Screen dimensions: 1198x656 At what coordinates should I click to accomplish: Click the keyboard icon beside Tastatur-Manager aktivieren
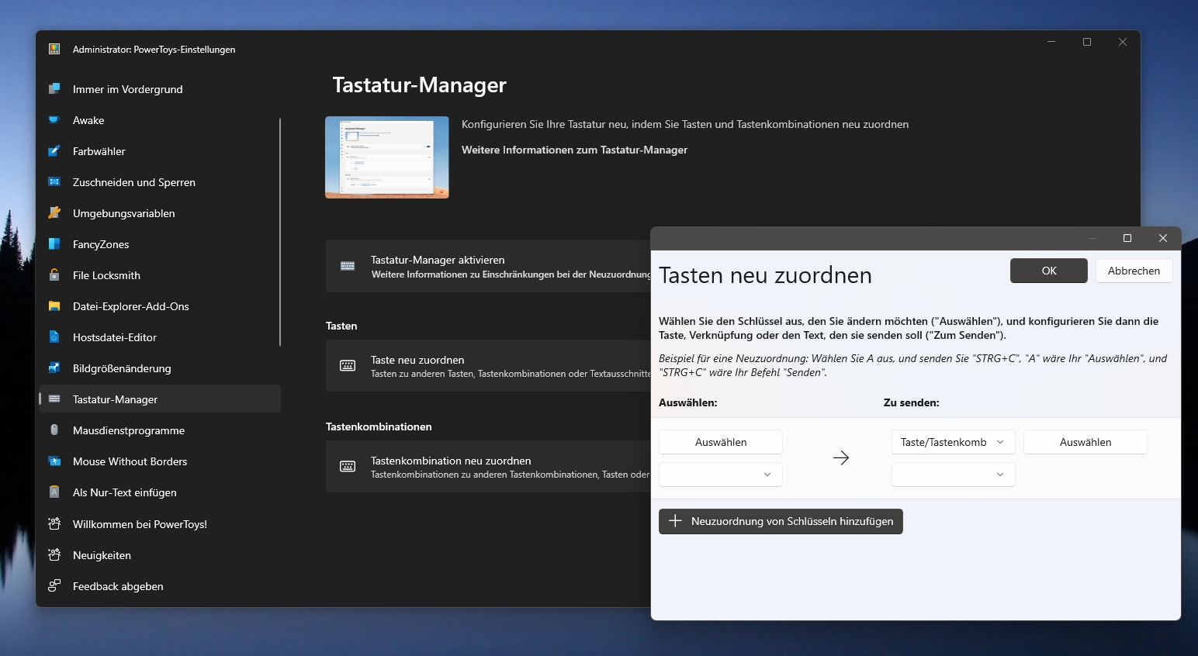click(x=348, y=266)
